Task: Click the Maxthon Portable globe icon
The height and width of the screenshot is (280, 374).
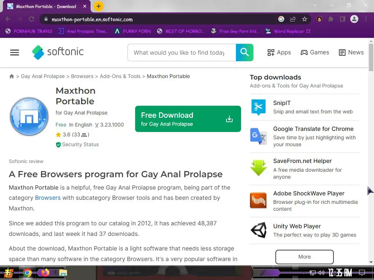Action: pos(29,116)
